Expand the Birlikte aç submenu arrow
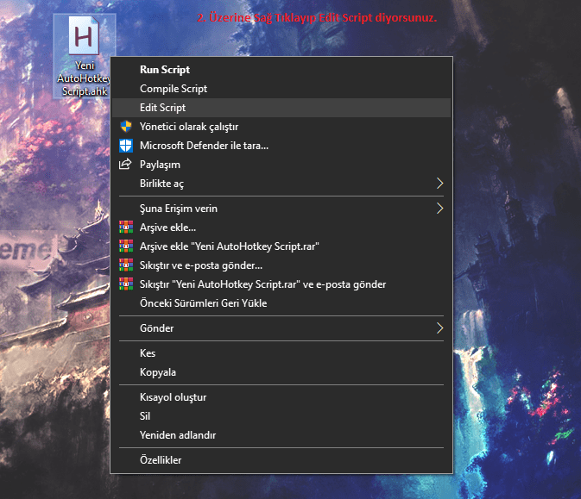 439,183
